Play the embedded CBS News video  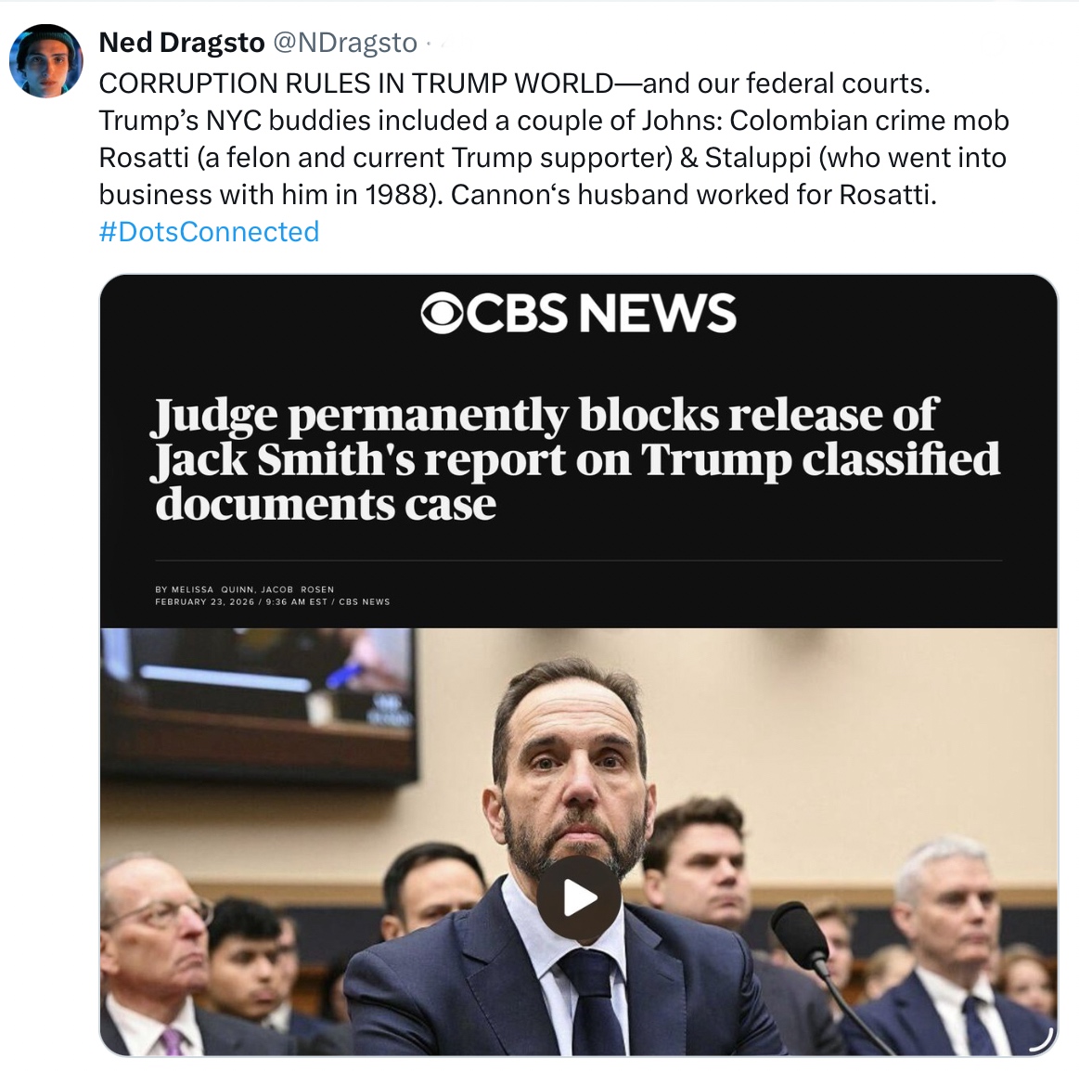click(580, 897)
